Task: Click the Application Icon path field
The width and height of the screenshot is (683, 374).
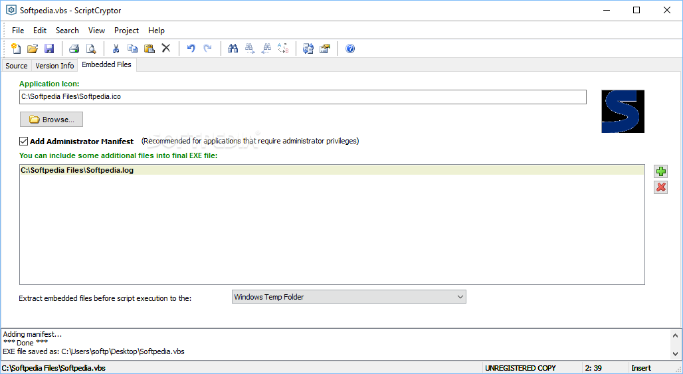Action: (x=303, y=97)
